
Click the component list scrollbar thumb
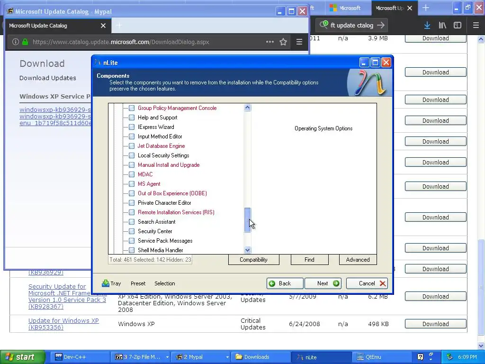tap(247, 220)
